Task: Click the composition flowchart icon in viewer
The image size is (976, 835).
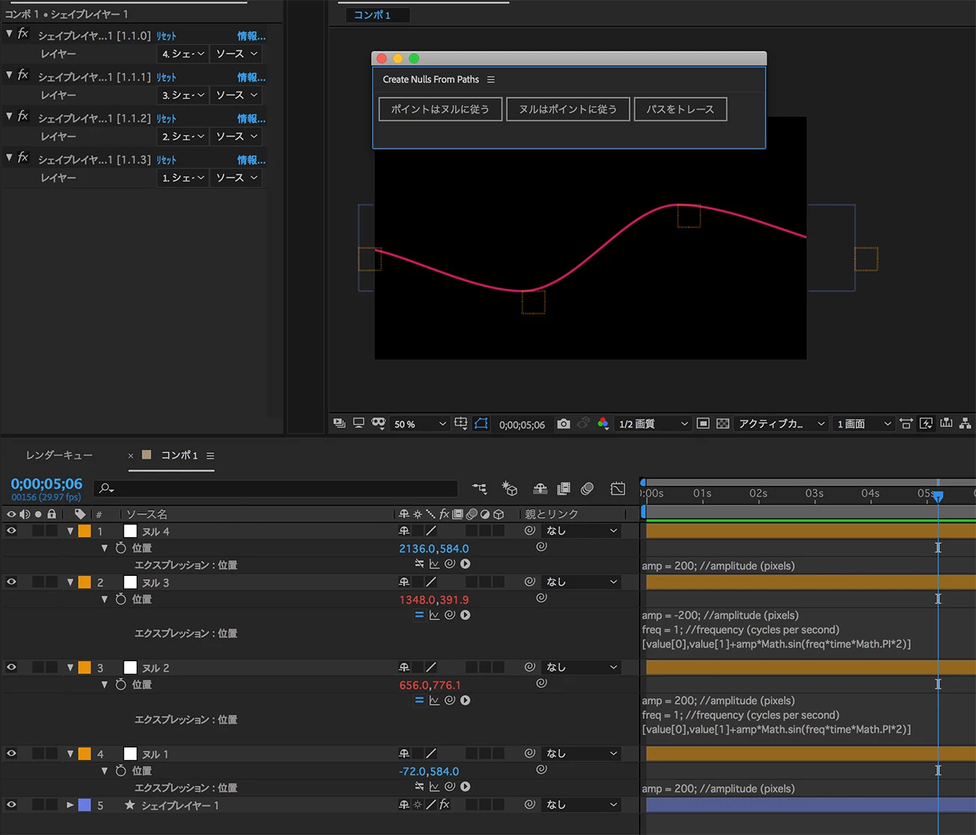Action: click(966, 424)
